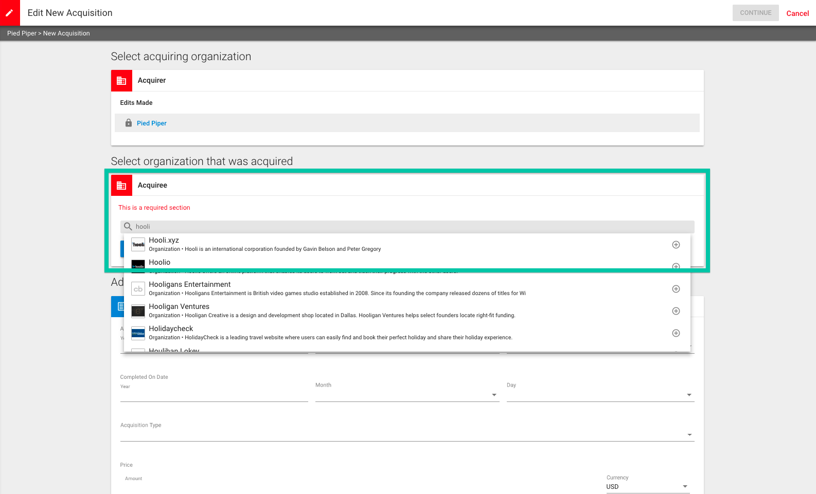This screenshot has width=816, height=494.
Task: Open the Currency USD dropdown
Action: 648,487
